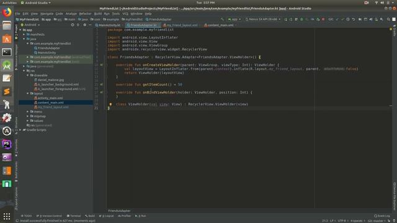Open the Logcat tool window
This screenshot has height=223, width=397.
tap(106, 216)
